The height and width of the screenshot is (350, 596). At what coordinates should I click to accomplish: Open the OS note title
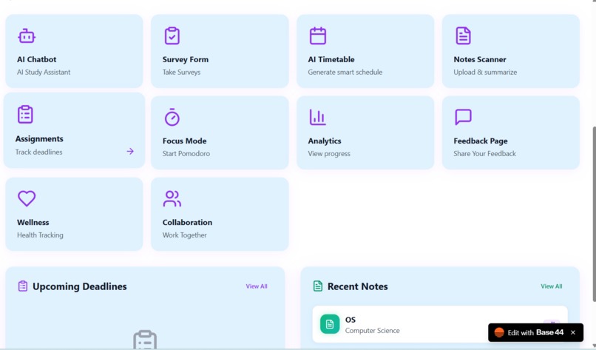tap(350, 320)
